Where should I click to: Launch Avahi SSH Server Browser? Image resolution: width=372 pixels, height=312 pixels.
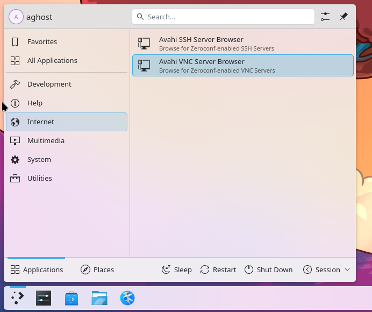(243, 44)
